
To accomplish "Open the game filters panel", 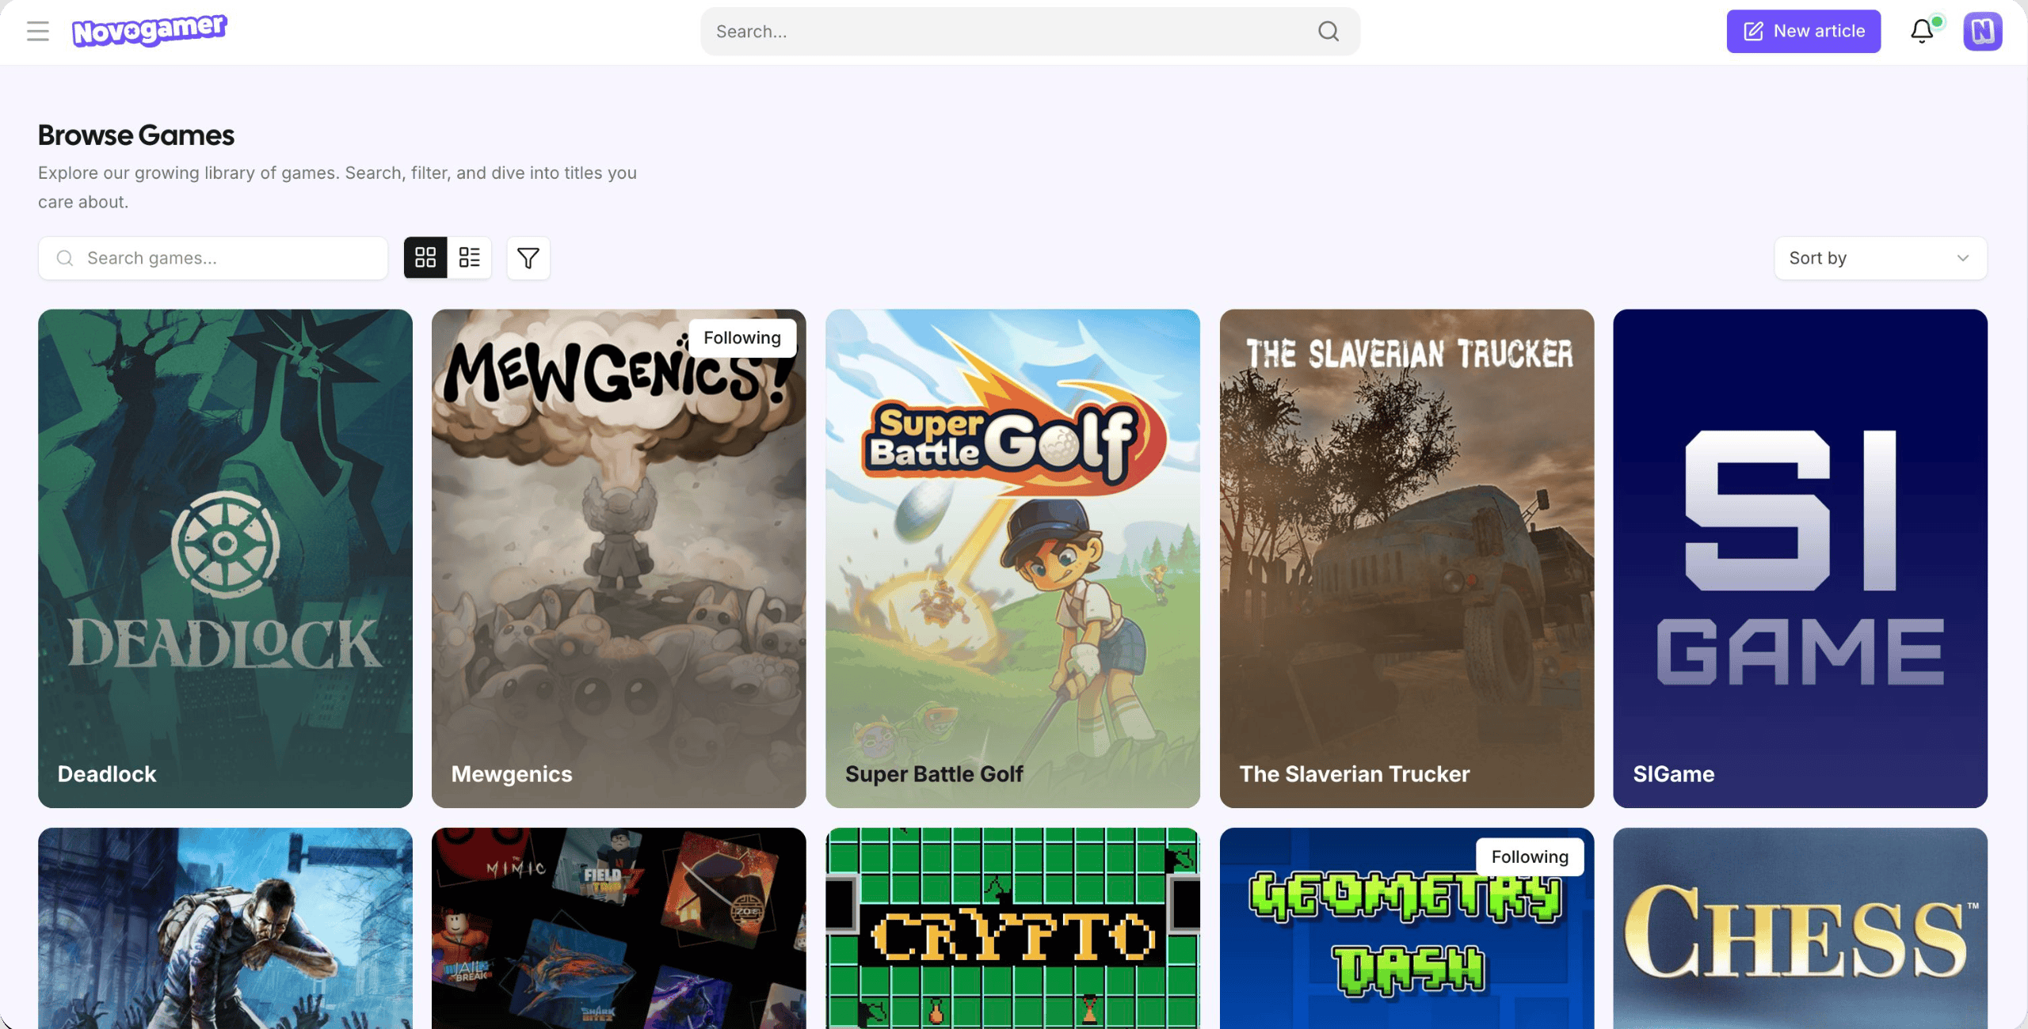I will pyautogui.click(x=528, y=258).
